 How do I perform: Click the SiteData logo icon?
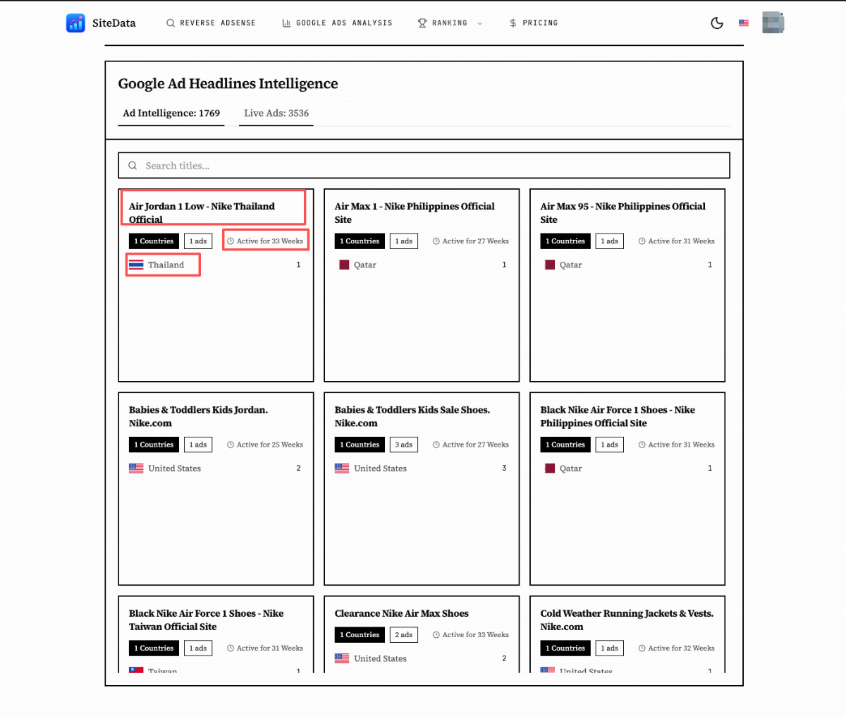click(75, 23)
